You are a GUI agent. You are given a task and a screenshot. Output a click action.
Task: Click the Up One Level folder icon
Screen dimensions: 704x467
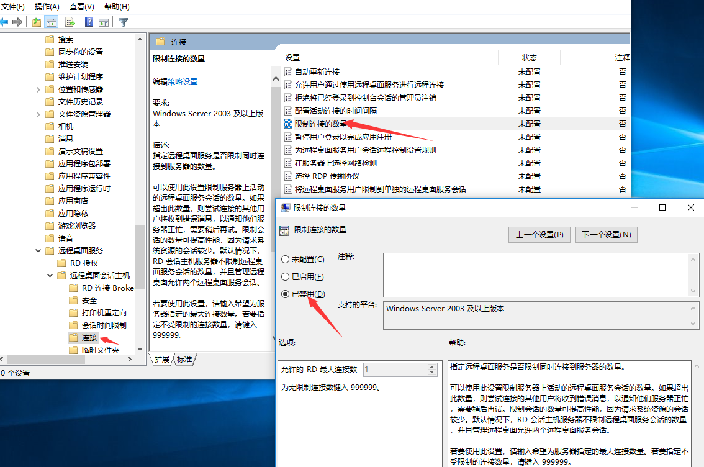(37, 22)
